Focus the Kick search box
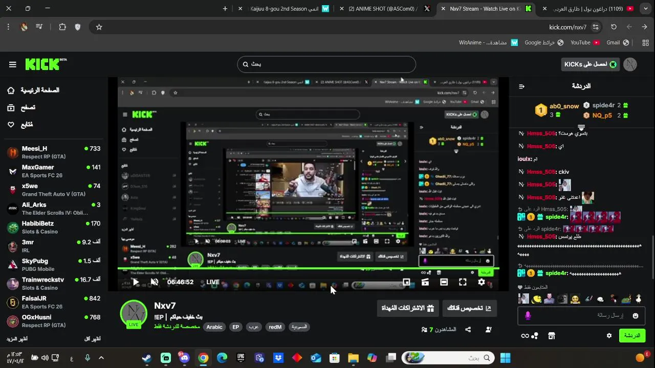The image size is (655, 368). (326, 64)
